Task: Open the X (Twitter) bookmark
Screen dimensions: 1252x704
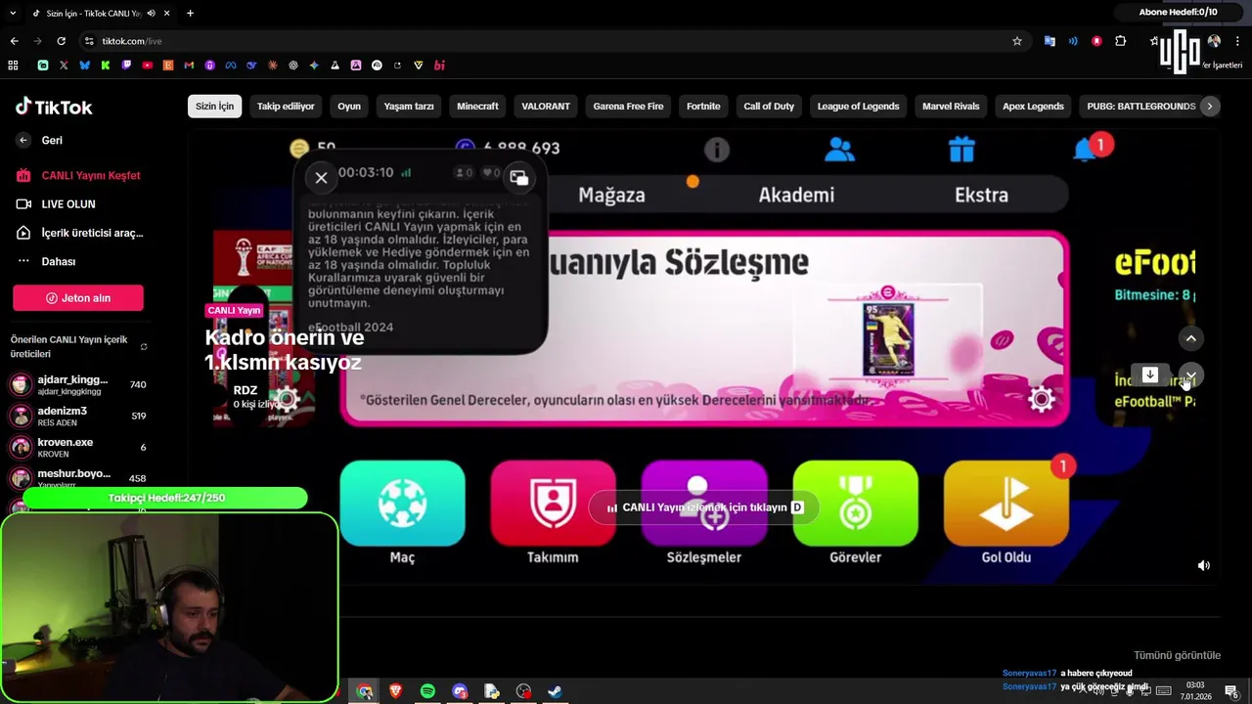Action: coord(64,66)
